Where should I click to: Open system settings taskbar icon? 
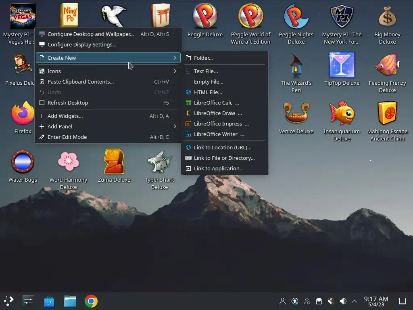point(28,300)
